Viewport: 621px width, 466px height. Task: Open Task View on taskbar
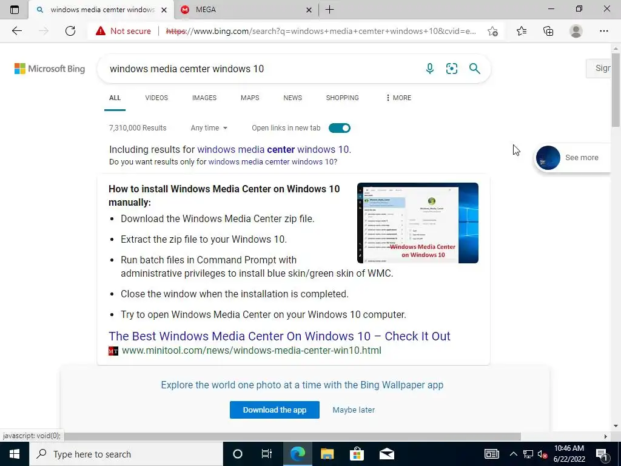[267, 454]
